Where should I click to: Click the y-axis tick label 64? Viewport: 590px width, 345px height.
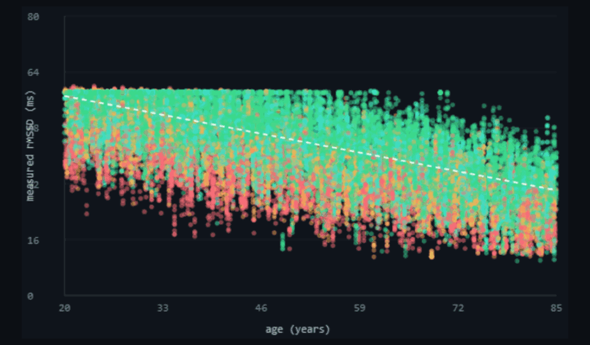33,72
